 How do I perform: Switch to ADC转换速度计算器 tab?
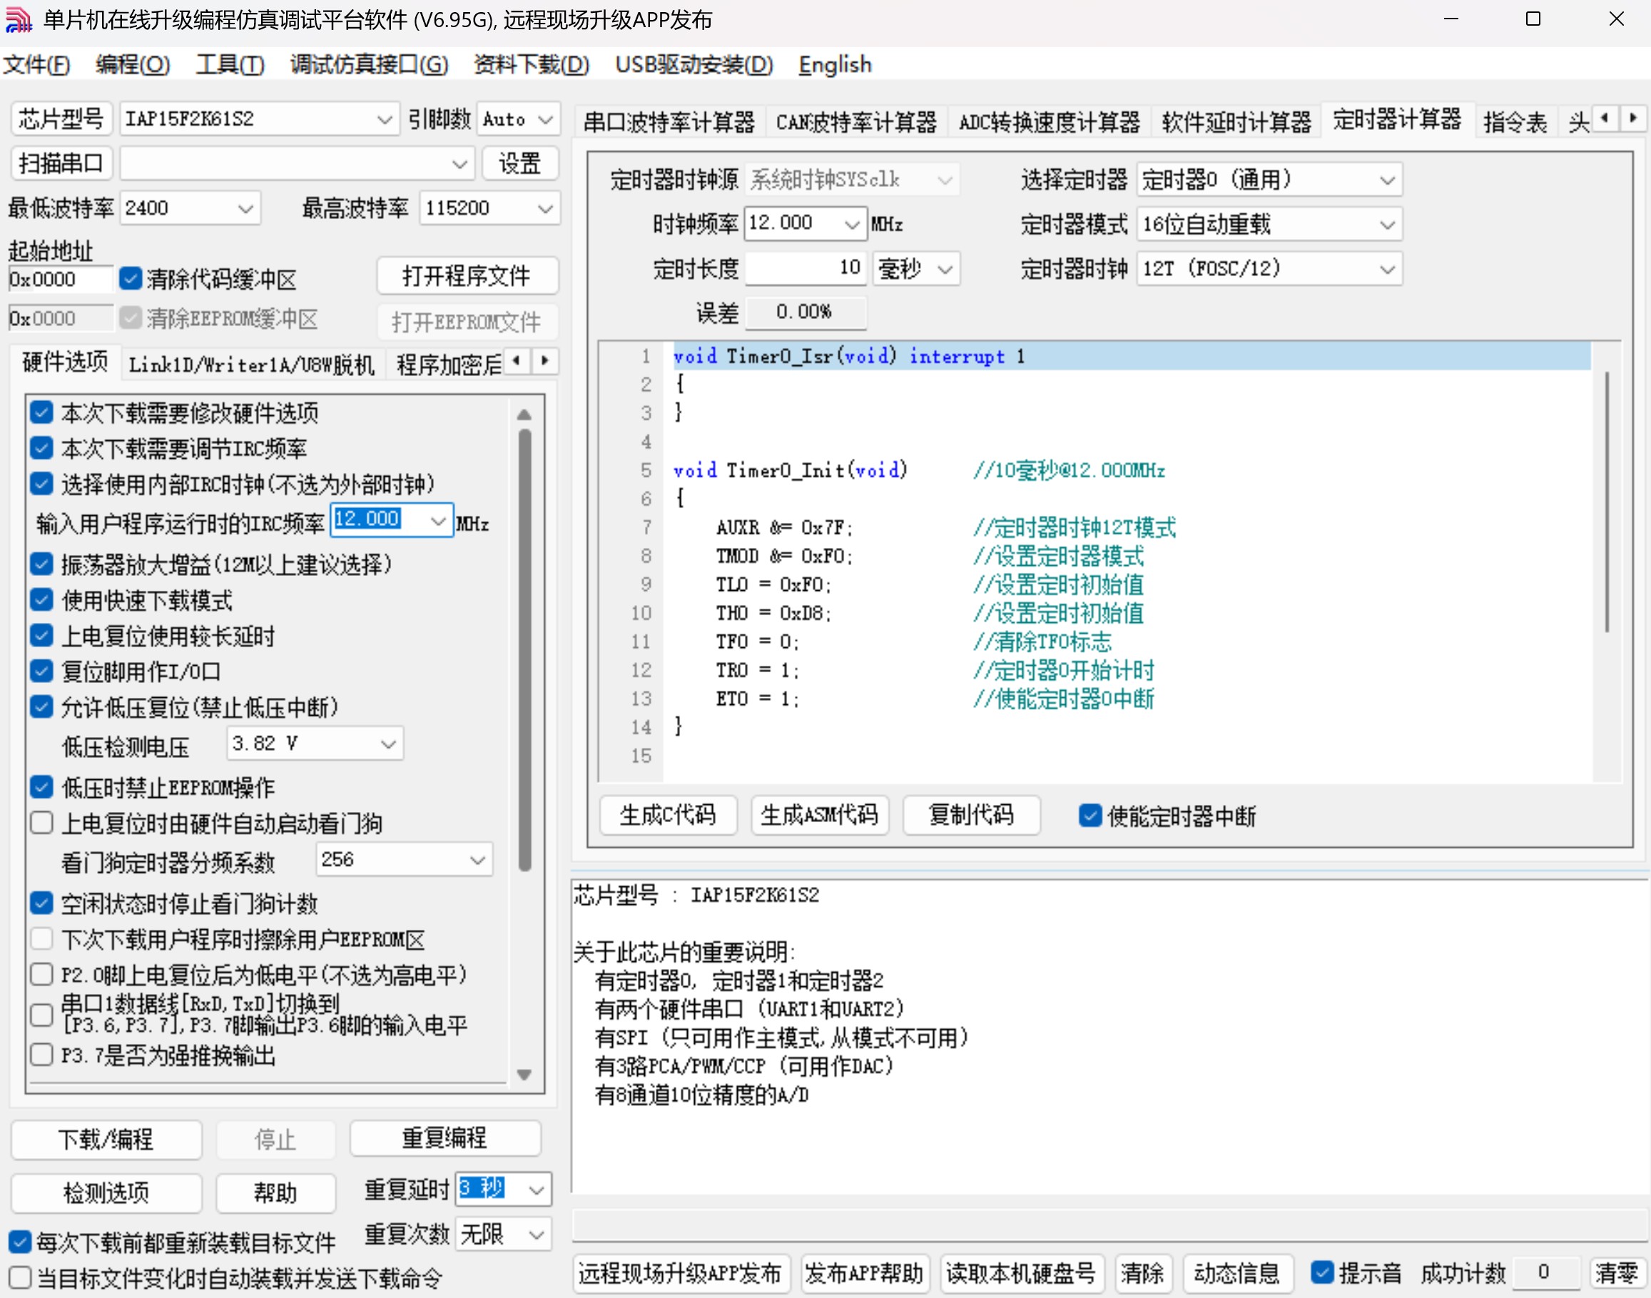click(x=1049, y=121)
